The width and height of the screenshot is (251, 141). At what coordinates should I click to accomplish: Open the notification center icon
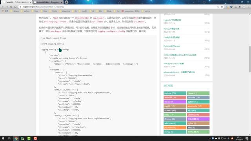pyautogui.click(x=247, y=138)
